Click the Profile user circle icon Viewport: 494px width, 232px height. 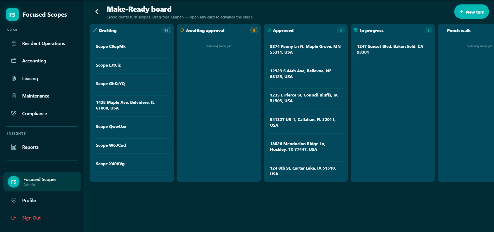14,200
